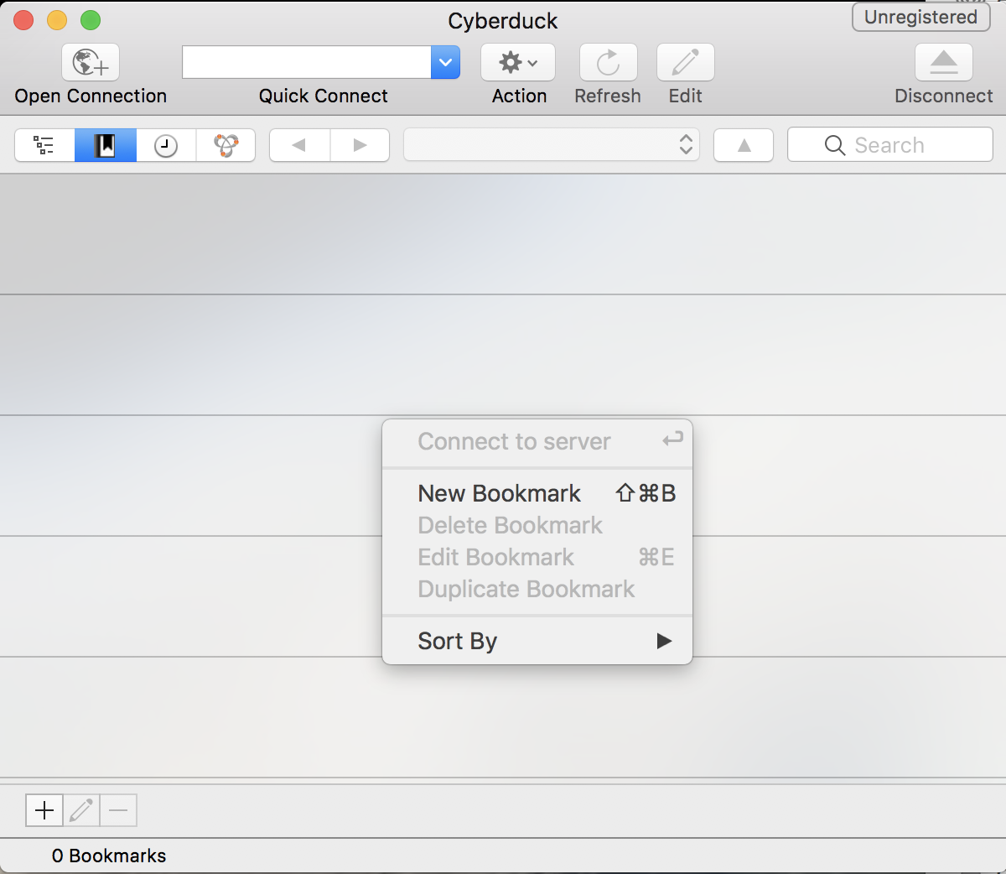Go to parent folder up arrow
The image size is (1006, 874).
744,145
